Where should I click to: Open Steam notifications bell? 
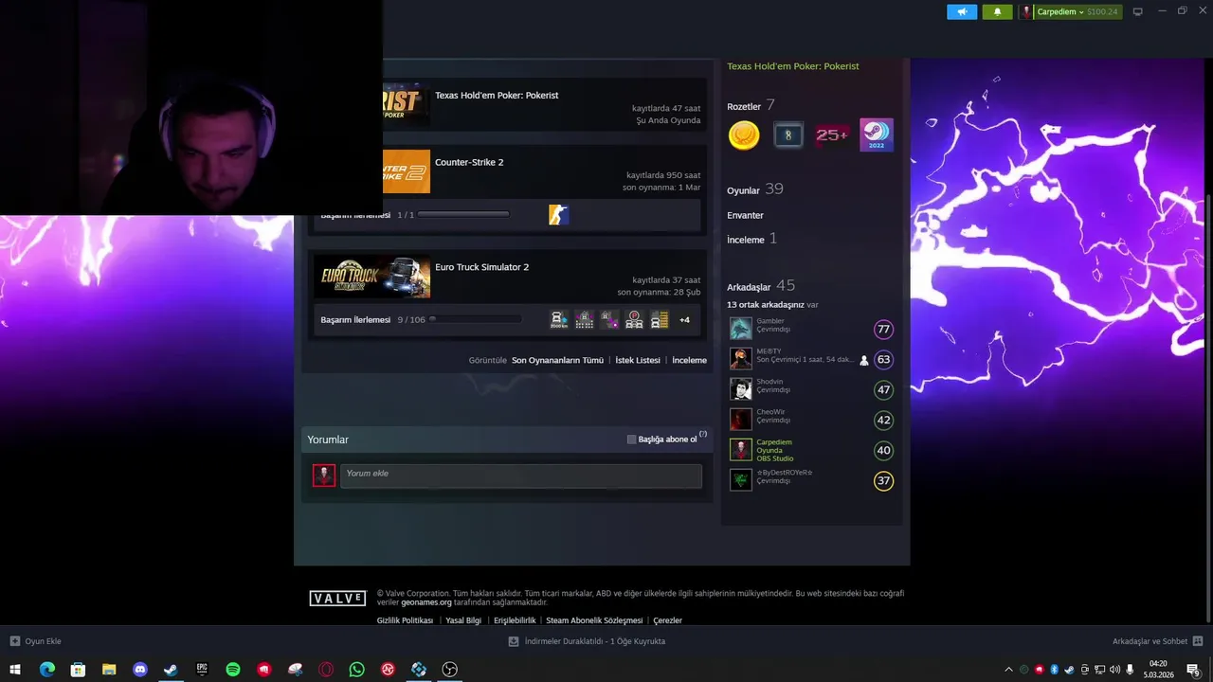pyautogui.click(x=998, y=12)
